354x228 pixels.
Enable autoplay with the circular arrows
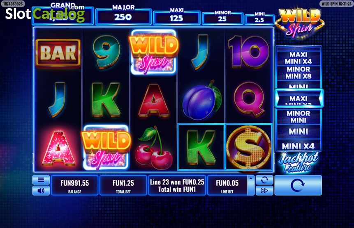pos(264,180)
